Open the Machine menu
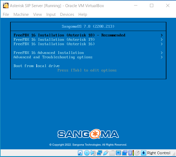176x157 pixels. click(21, 15)
